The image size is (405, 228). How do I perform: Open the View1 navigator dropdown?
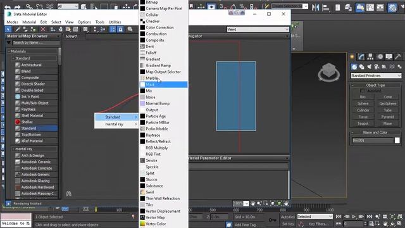pyautogui.click(x=258, y=30)
